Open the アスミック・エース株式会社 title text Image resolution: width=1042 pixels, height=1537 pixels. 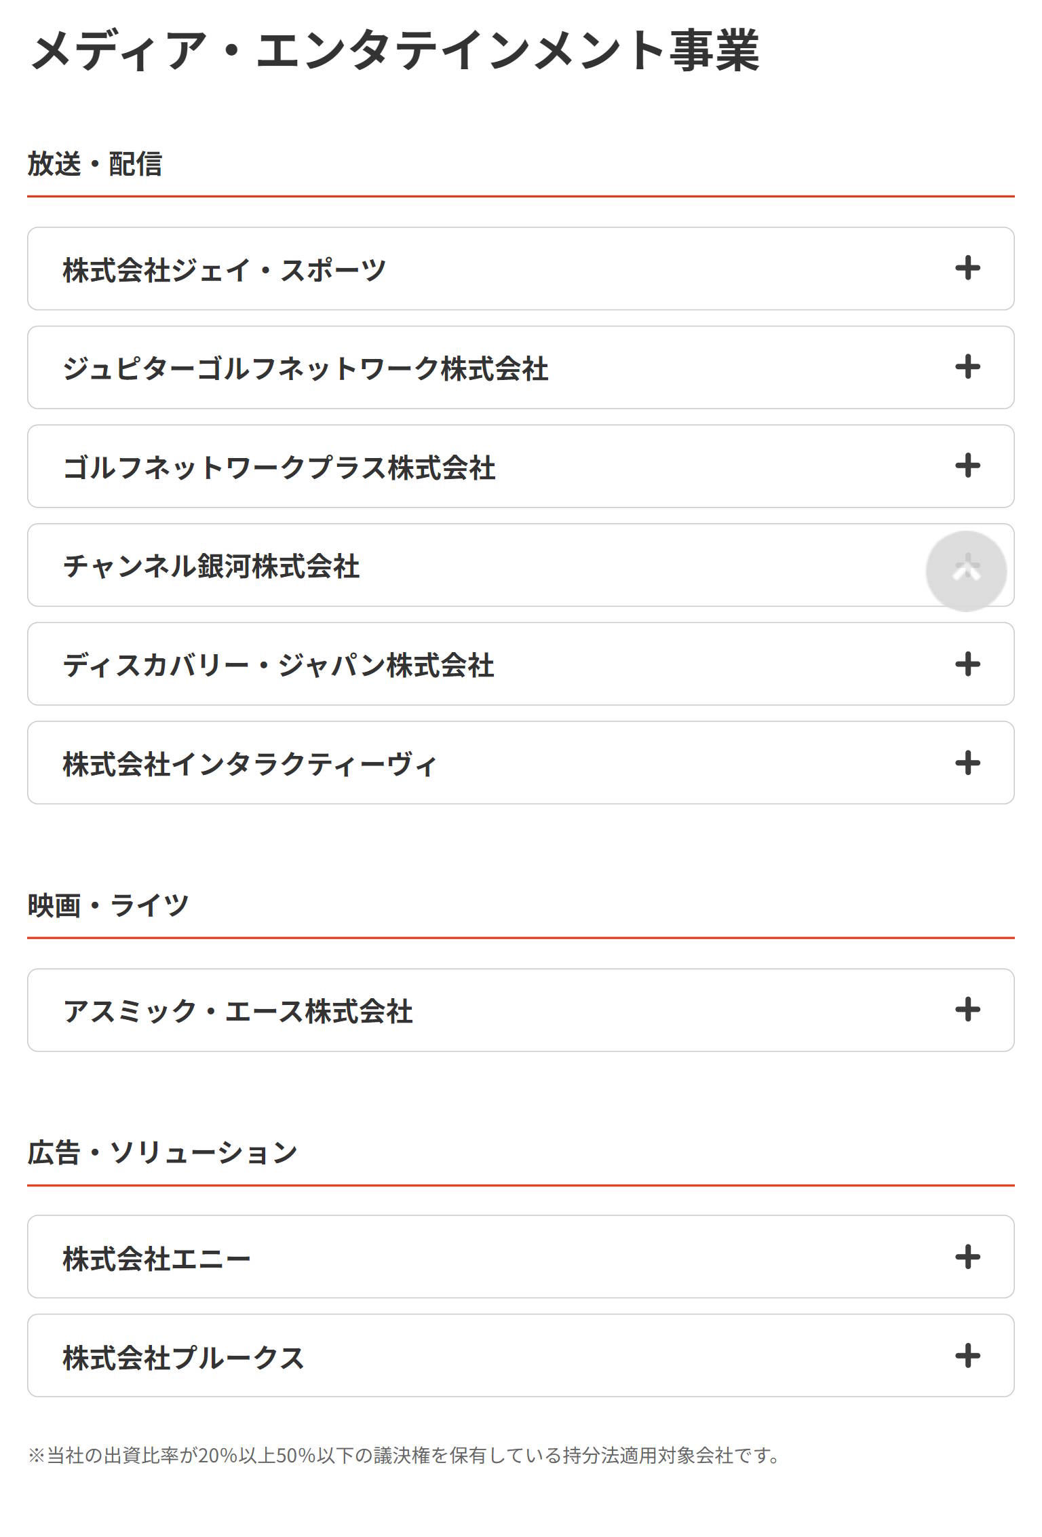[x=237, y=1011]
